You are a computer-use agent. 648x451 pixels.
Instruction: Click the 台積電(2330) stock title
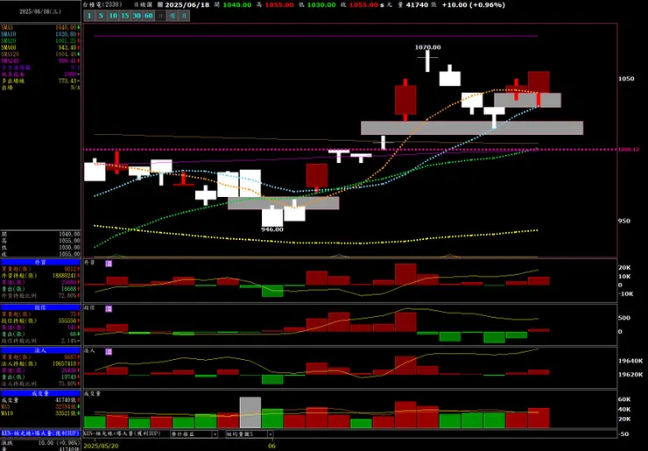102,4
